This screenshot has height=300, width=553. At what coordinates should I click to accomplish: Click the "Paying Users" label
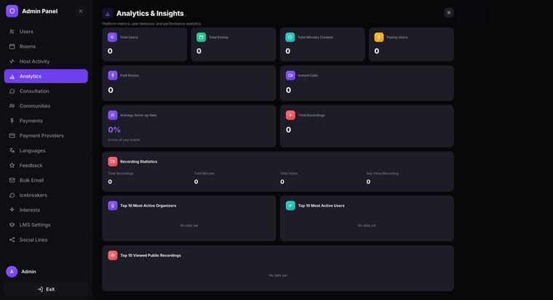(397, 37)
